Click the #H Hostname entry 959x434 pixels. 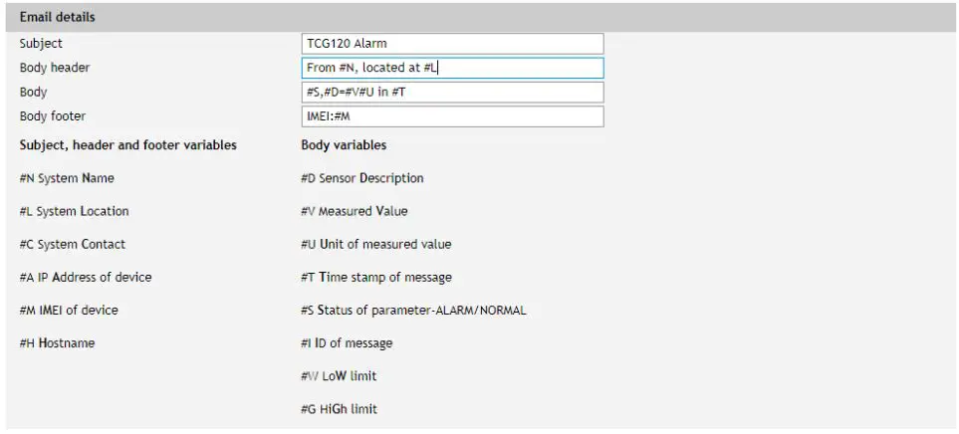tap(58, 342)
